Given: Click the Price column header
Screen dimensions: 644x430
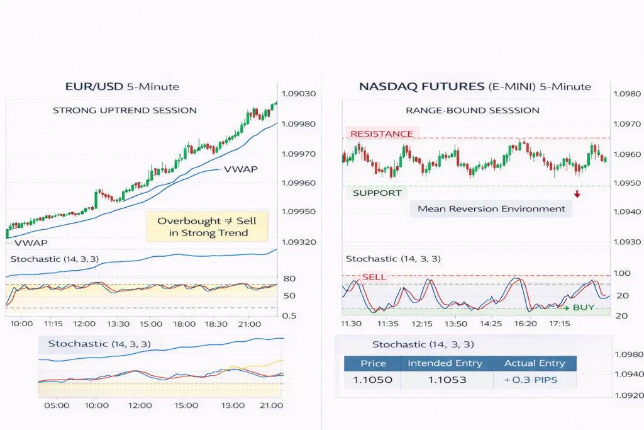Looking at the screenshot, I should [373, 363].
